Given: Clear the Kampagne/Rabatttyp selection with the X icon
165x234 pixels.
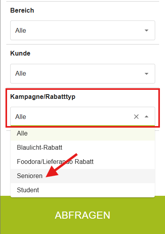Looking at the screenshot, I should (136, 117).
